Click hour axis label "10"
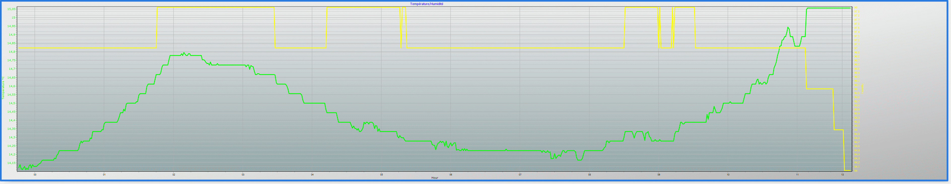Screen dimensions: 951x184 [x=728, y=175]
